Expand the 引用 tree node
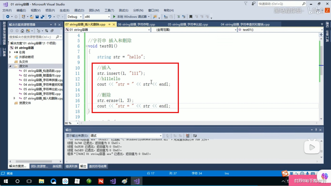The height and width of the screenshot is (186, 331). [10, 52]
